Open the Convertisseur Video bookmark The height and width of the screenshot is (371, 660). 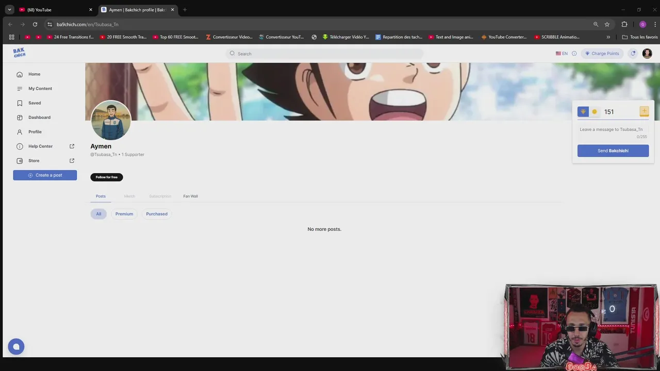[229, 37]
